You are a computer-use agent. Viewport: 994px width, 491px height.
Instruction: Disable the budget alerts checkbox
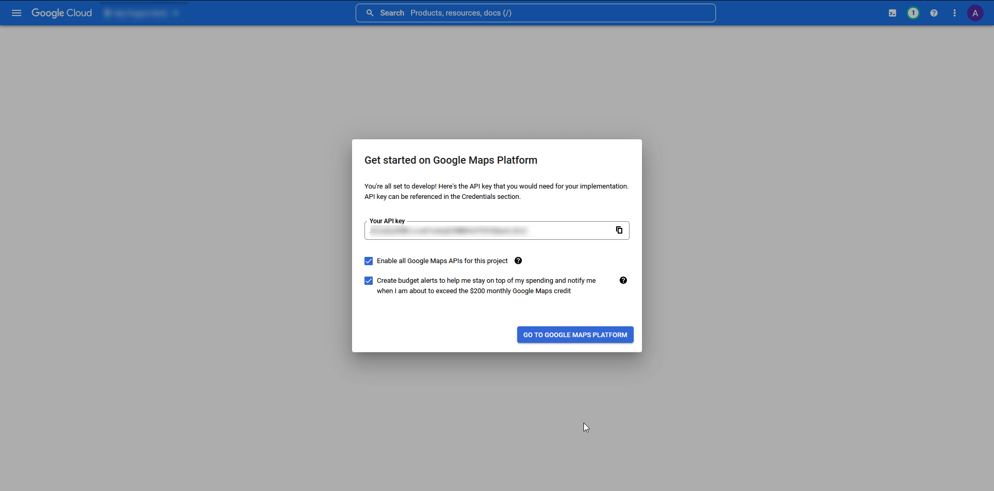pyautogui.click(x=368, y=281)
